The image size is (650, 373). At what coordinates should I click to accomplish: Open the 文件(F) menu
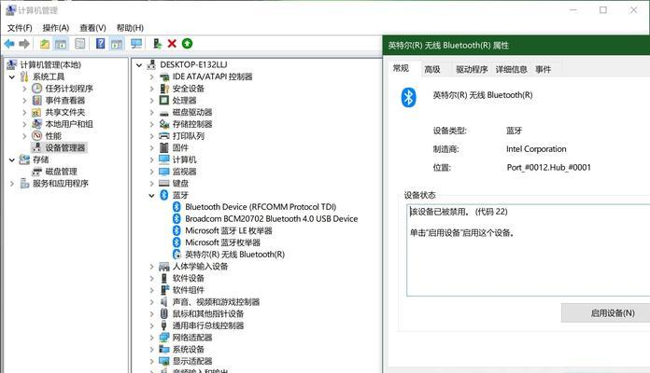click(20, 28)
